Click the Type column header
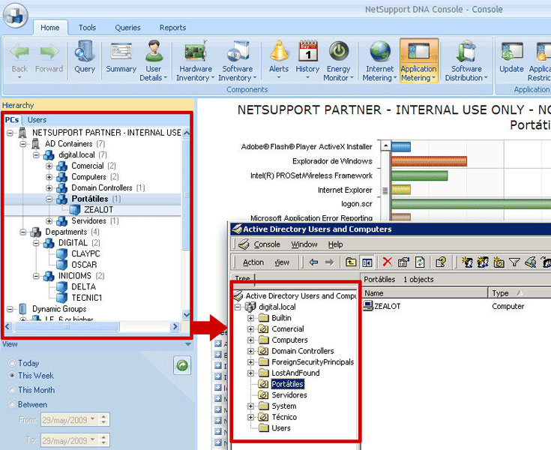The width and height of the screenshot is (551, 450). click(520, 293)
